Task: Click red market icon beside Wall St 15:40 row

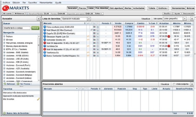Action: pyautogui.click(x=45, y=43)
